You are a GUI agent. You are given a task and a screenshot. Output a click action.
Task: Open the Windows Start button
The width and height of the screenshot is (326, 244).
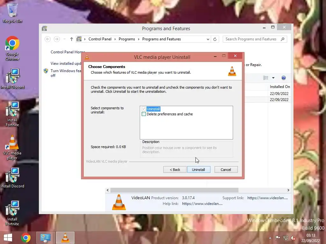click(8, 238)
